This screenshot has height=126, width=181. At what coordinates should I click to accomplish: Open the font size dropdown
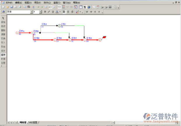tap(41, 12)
